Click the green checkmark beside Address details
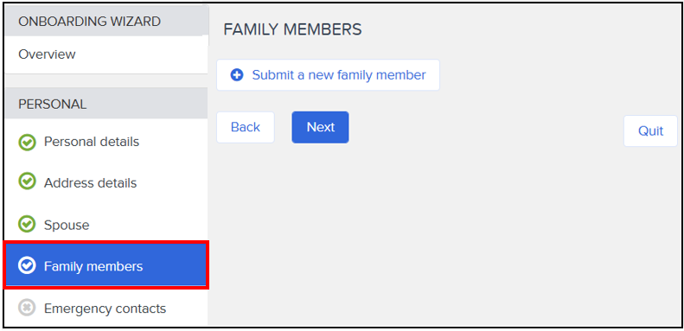Screen dimensions: 684x331 (x=27, y=182)
